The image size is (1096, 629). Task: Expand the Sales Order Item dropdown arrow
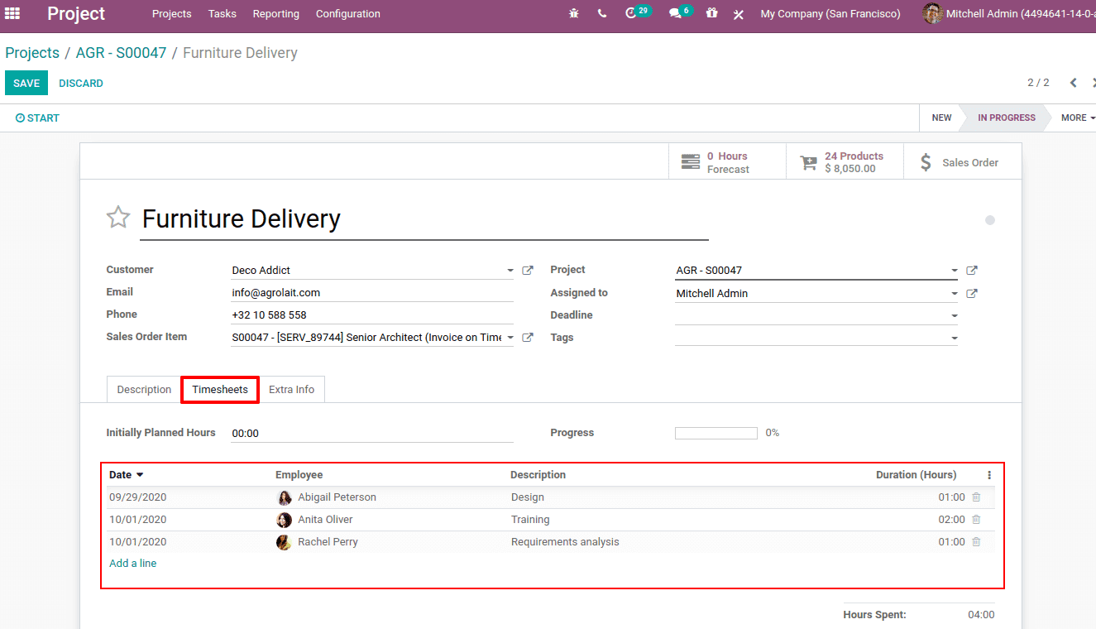(510, 337)
